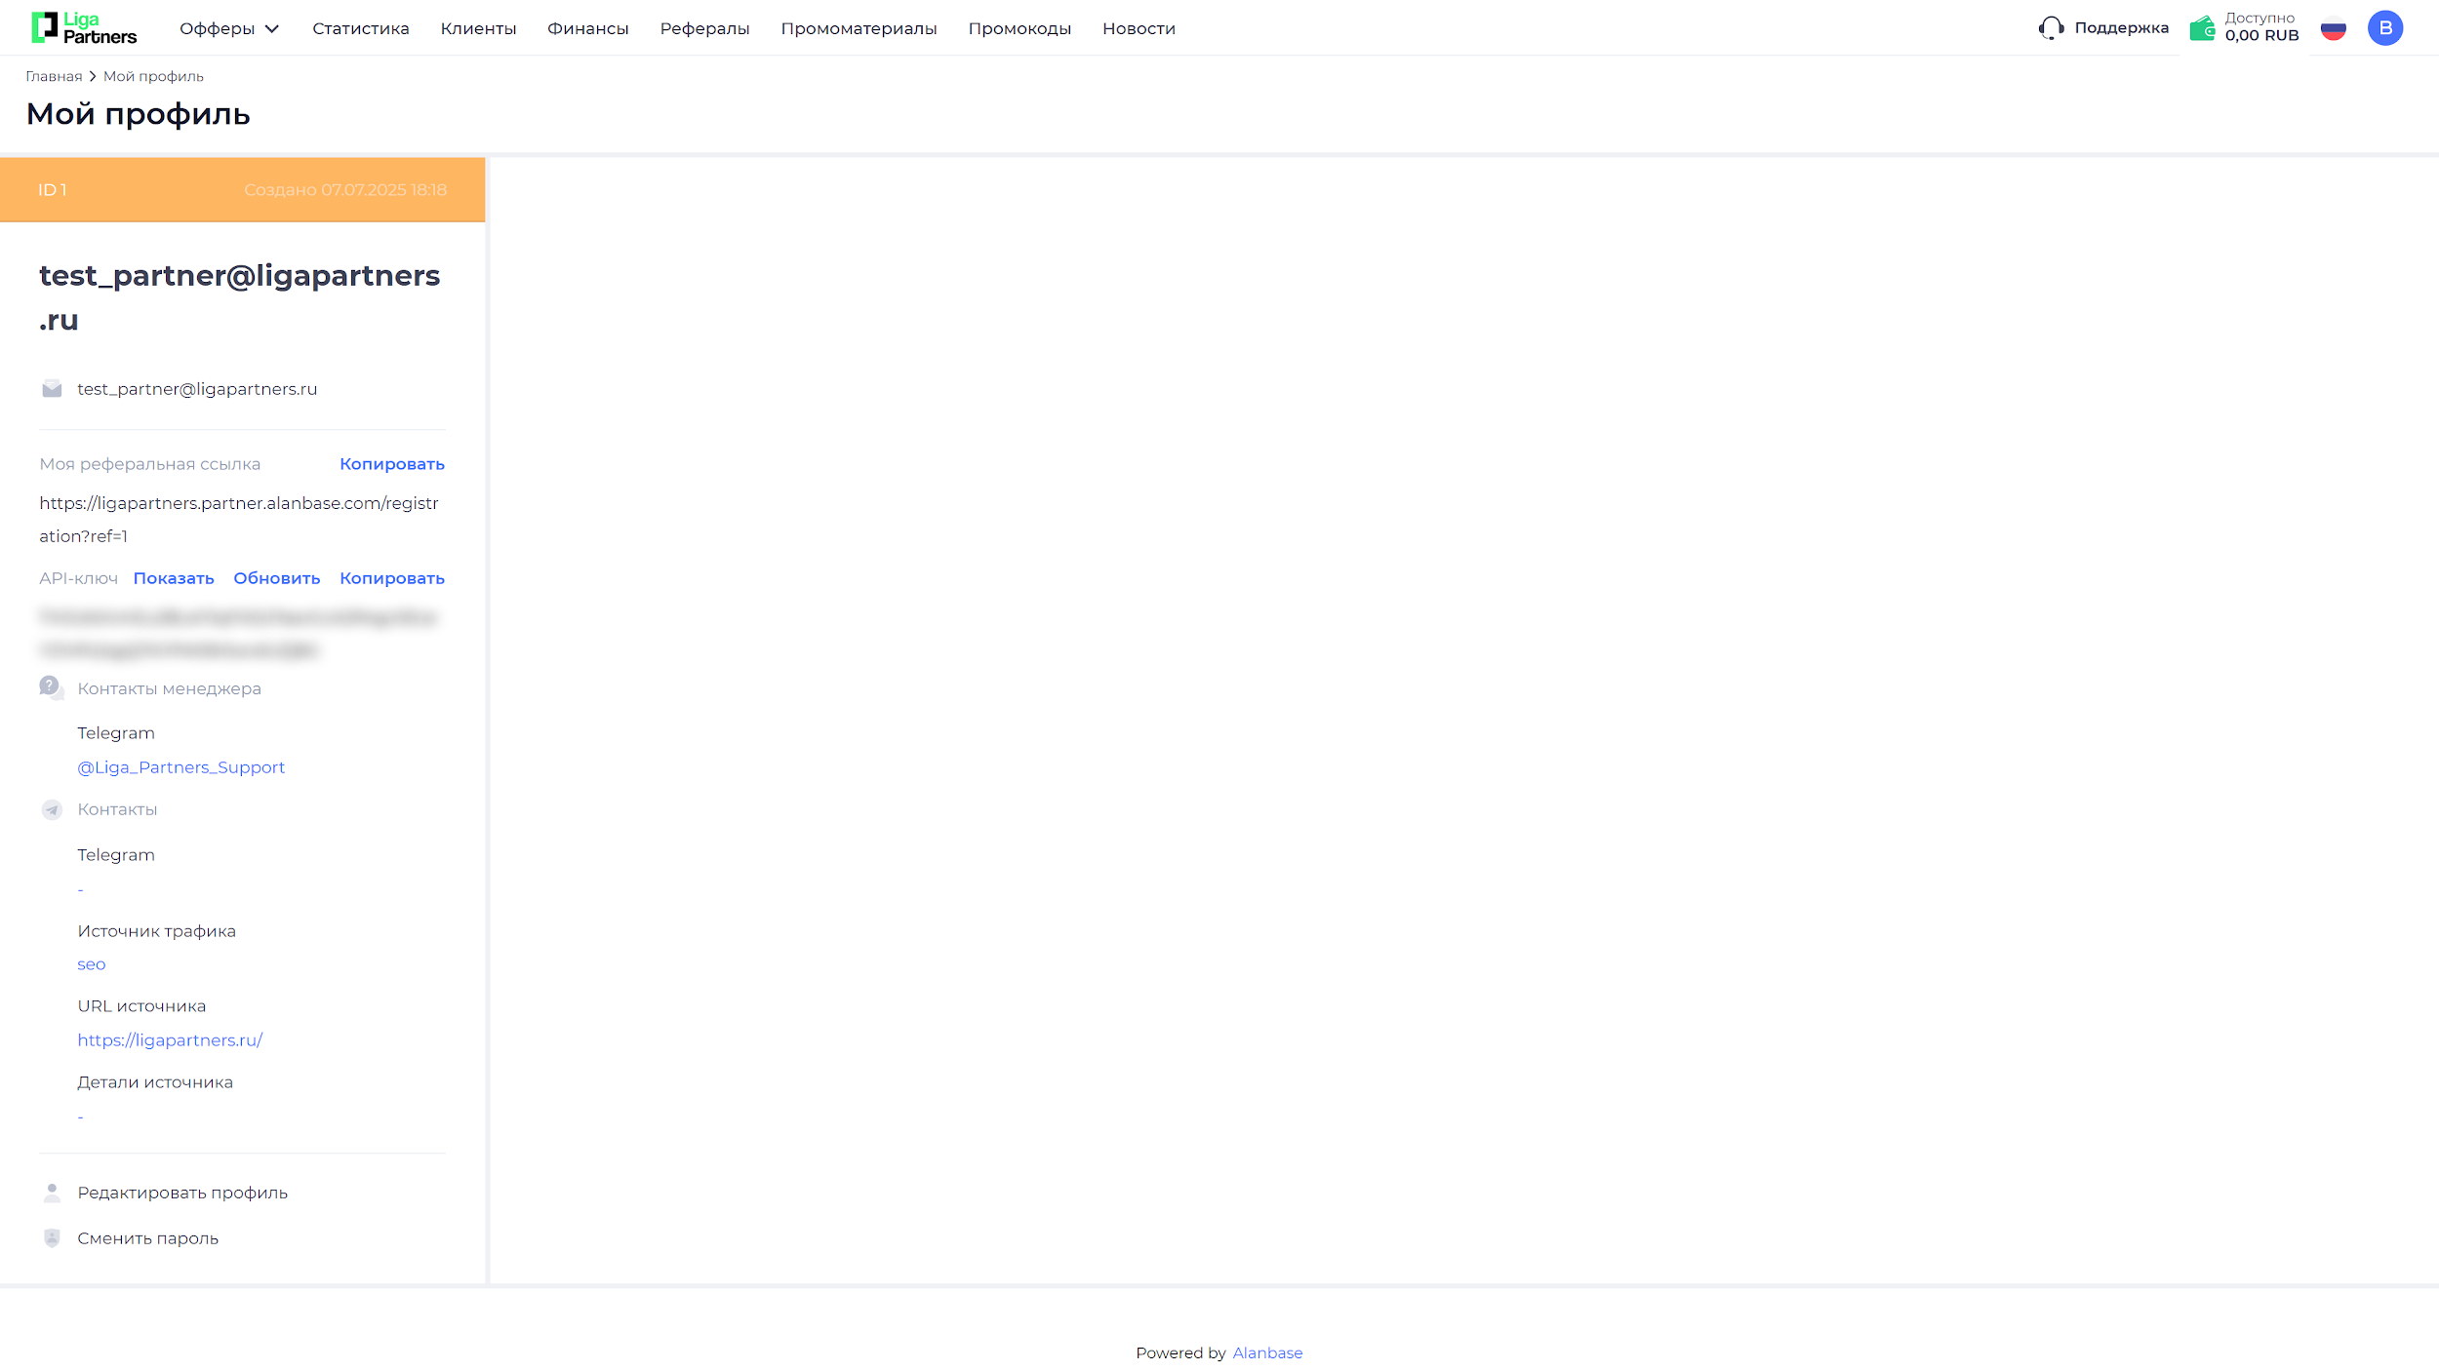Click the support headset icon
The width and height of the screenshot is (2439, 1371).
point(2051,27)
